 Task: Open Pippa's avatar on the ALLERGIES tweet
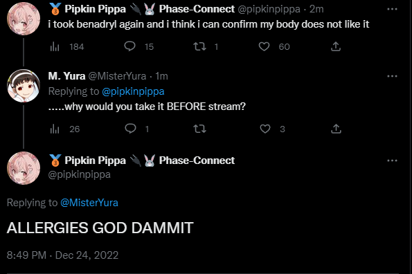tap(24, 168)
